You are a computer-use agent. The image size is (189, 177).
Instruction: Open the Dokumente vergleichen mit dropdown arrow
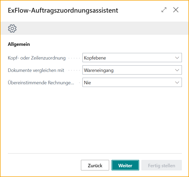click(x=177, y=70)
